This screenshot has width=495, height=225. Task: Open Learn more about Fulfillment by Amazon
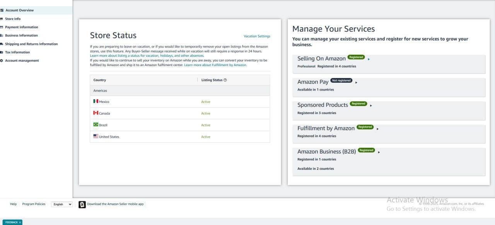click(215, 65)
